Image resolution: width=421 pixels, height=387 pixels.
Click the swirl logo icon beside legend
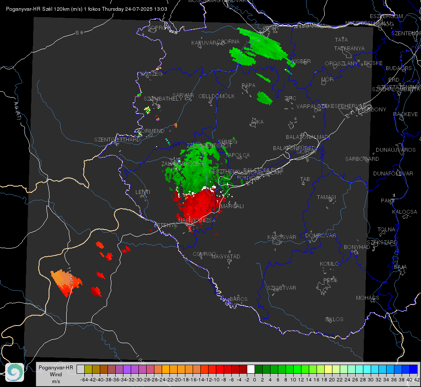pyautogui.click(x=15, y=372)
